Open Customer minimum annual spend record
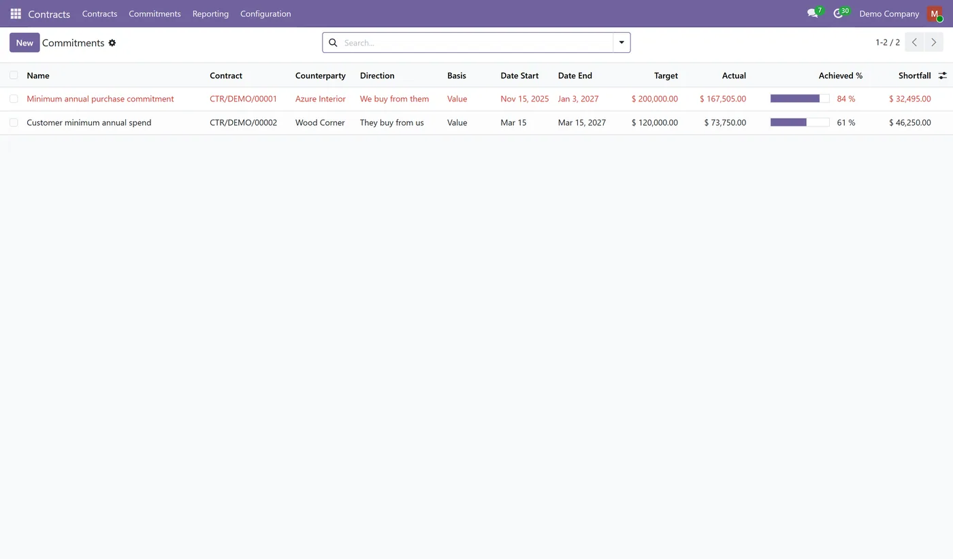953x559 pixels. 89,122
